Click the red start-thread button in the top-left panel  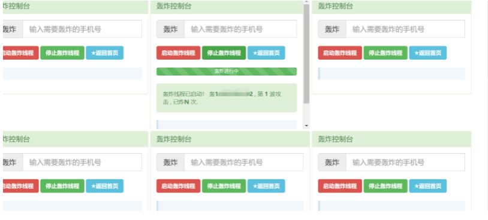tap(20, 53)
